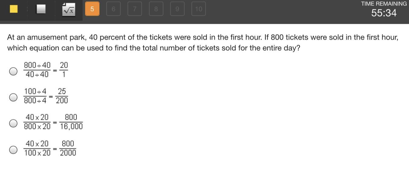Navigate to question 10 box
This screenshot has width=409, height=169.
click(x=198, y=9)
